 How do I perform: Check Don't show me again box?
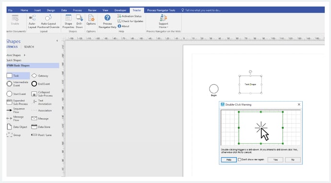coord(239,160)
